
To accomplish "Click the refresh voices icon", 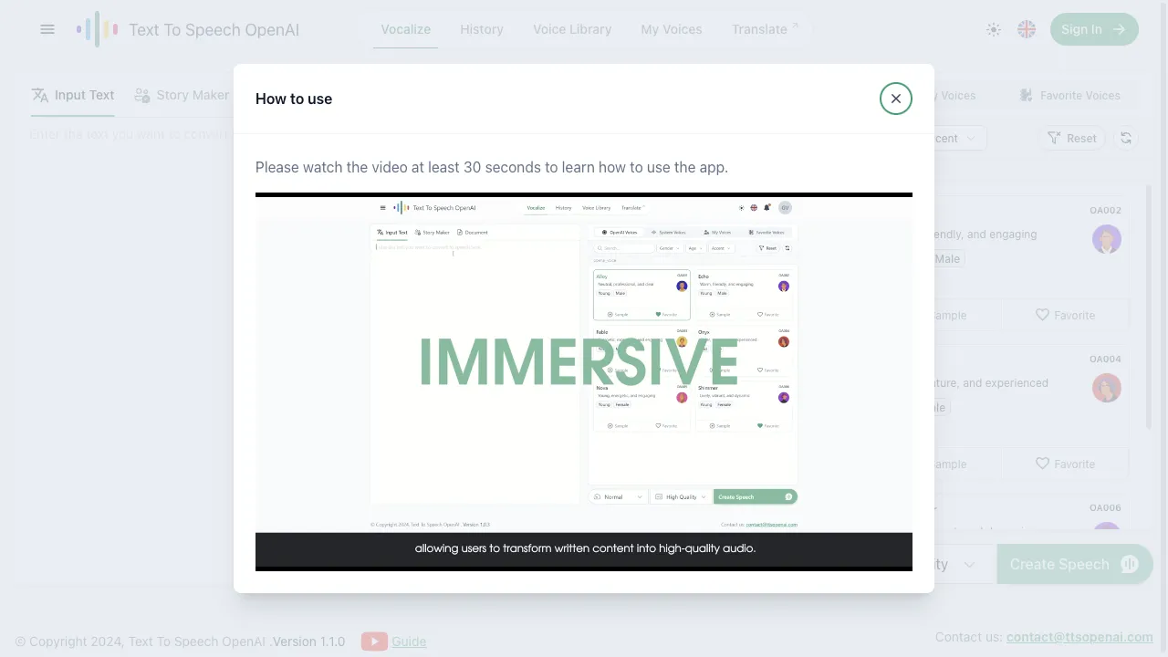I will 1126,138.
